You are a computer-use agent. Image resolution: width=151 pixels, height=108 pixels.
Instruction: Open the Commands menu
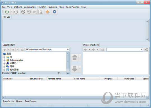pos(30,7)
